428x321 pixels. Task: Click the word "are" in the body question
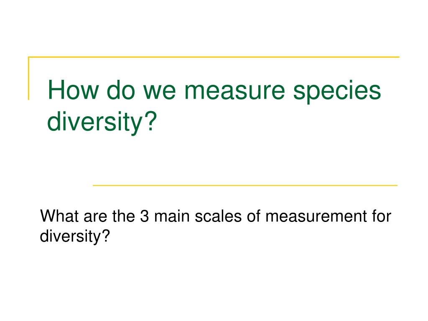(x=95, y=217)
